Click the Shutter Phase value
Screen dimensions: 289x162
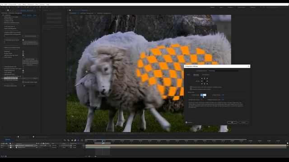[x=223, y=95]
